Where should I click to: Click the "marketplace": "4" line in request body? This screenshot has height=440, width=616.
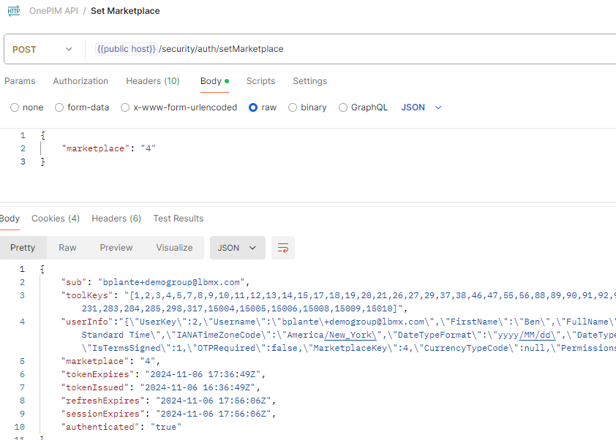point(109,148)
